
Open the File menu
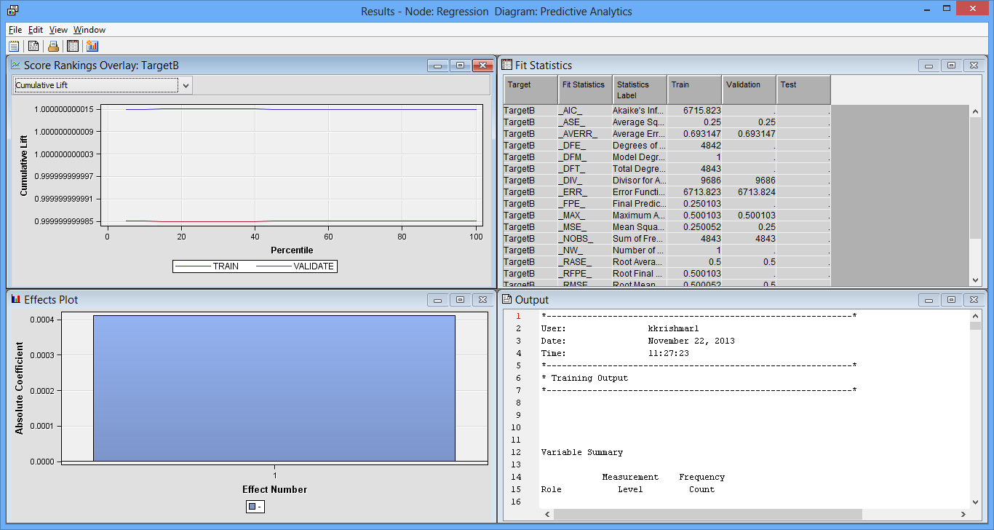(15, 30)
